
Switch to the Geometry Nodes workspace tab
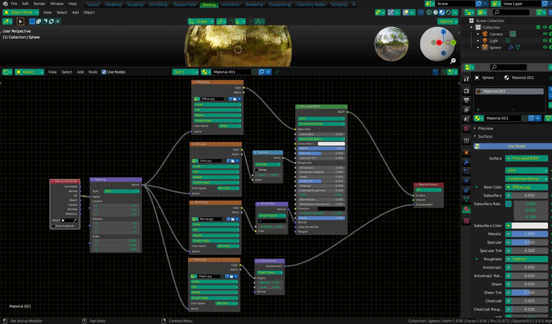click(x=311, y=5)
